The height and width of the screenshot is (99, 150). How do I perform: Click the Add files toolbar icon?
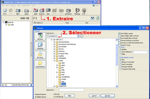[x=35, y=10]
